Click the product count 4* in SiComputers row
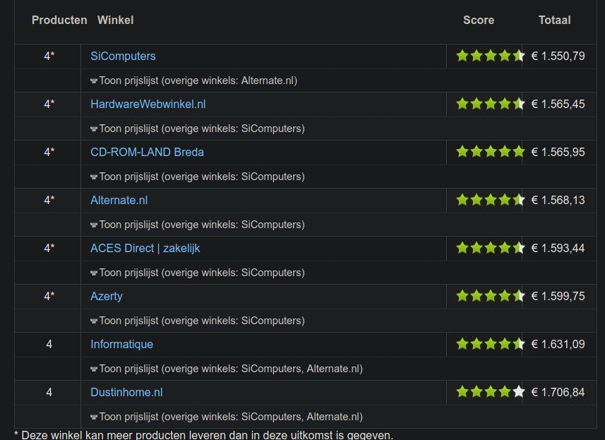 (49, 57)
